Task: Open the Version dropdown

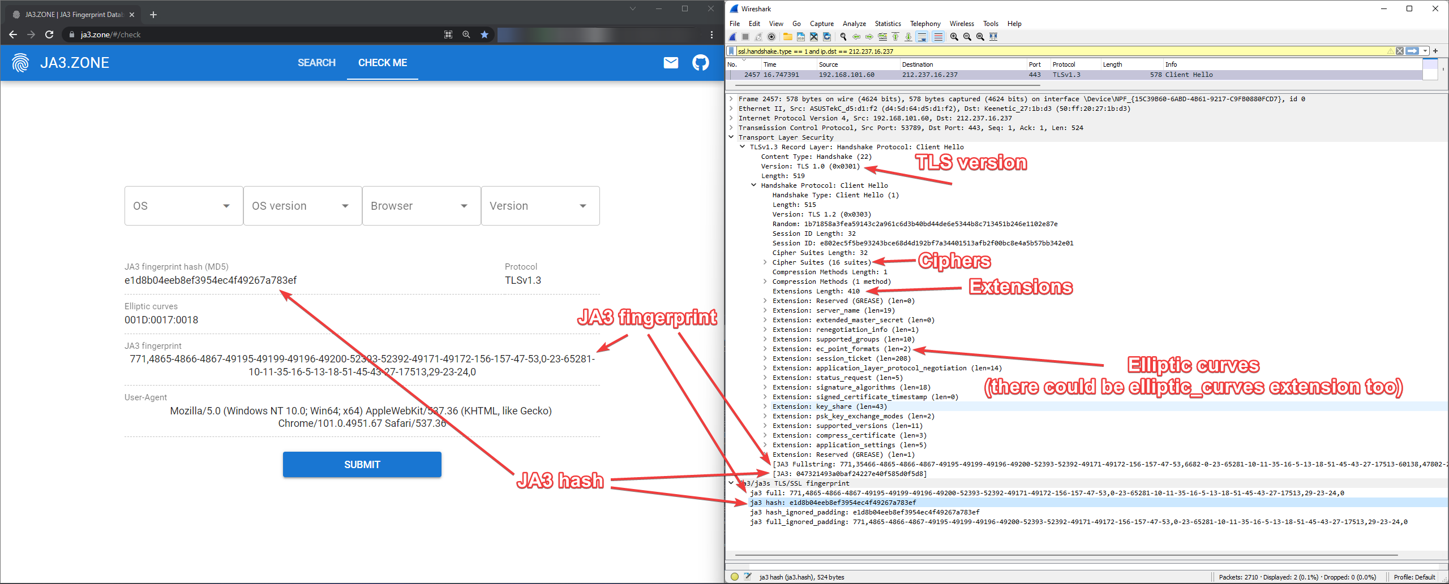Action: click(x=541, y=206)
